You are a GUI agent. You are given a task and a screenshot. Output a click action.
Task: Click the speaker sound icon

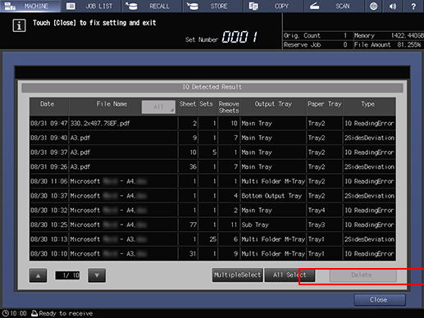pos(393,6)
